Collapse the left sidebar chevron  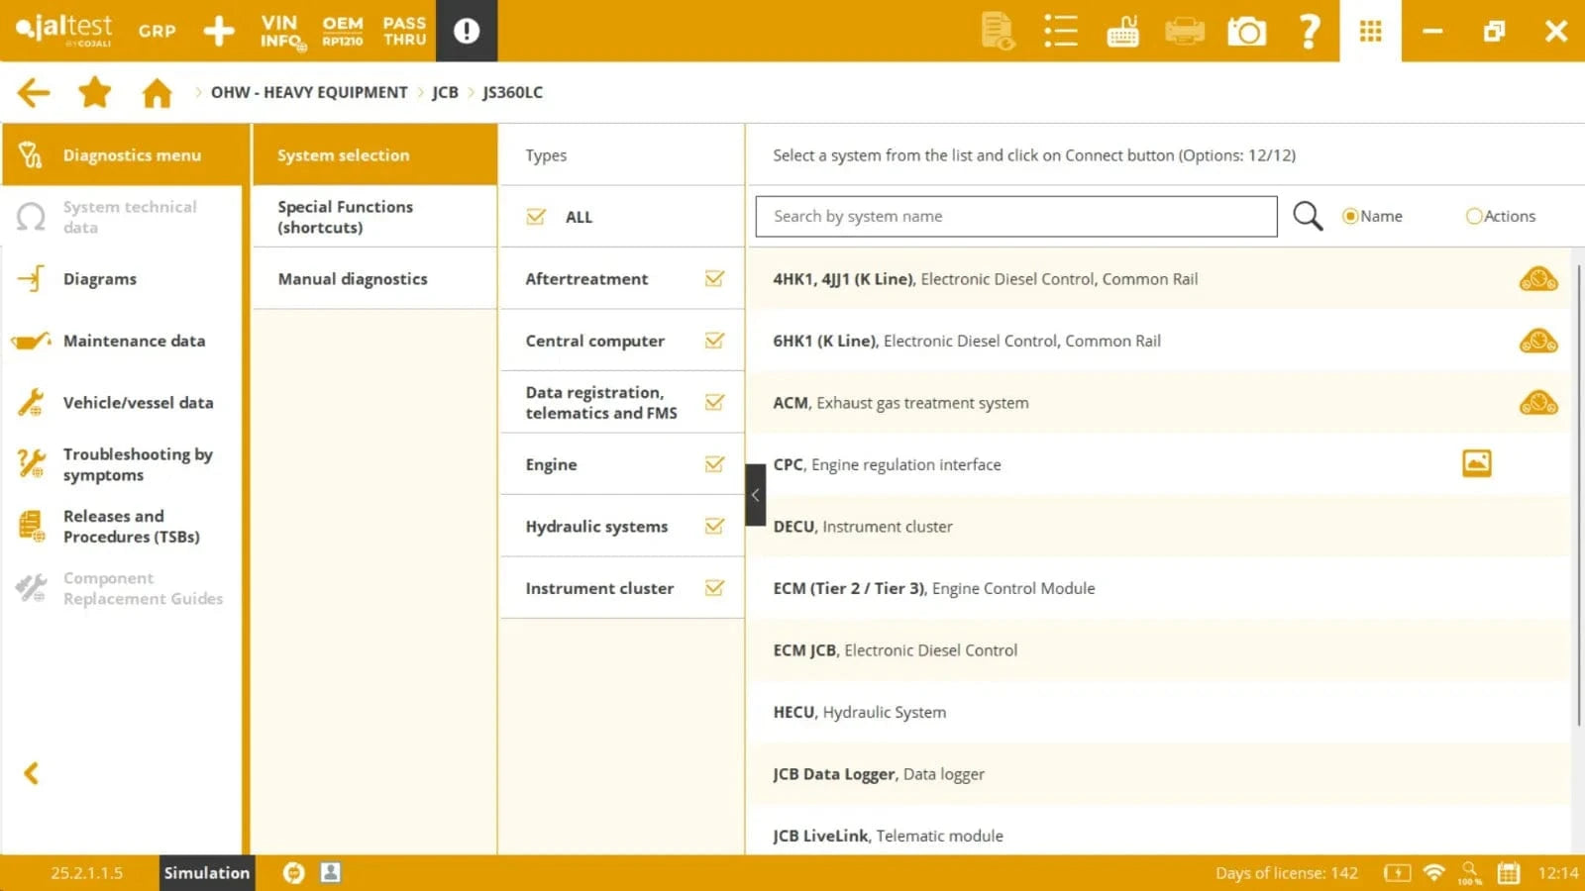32,773
